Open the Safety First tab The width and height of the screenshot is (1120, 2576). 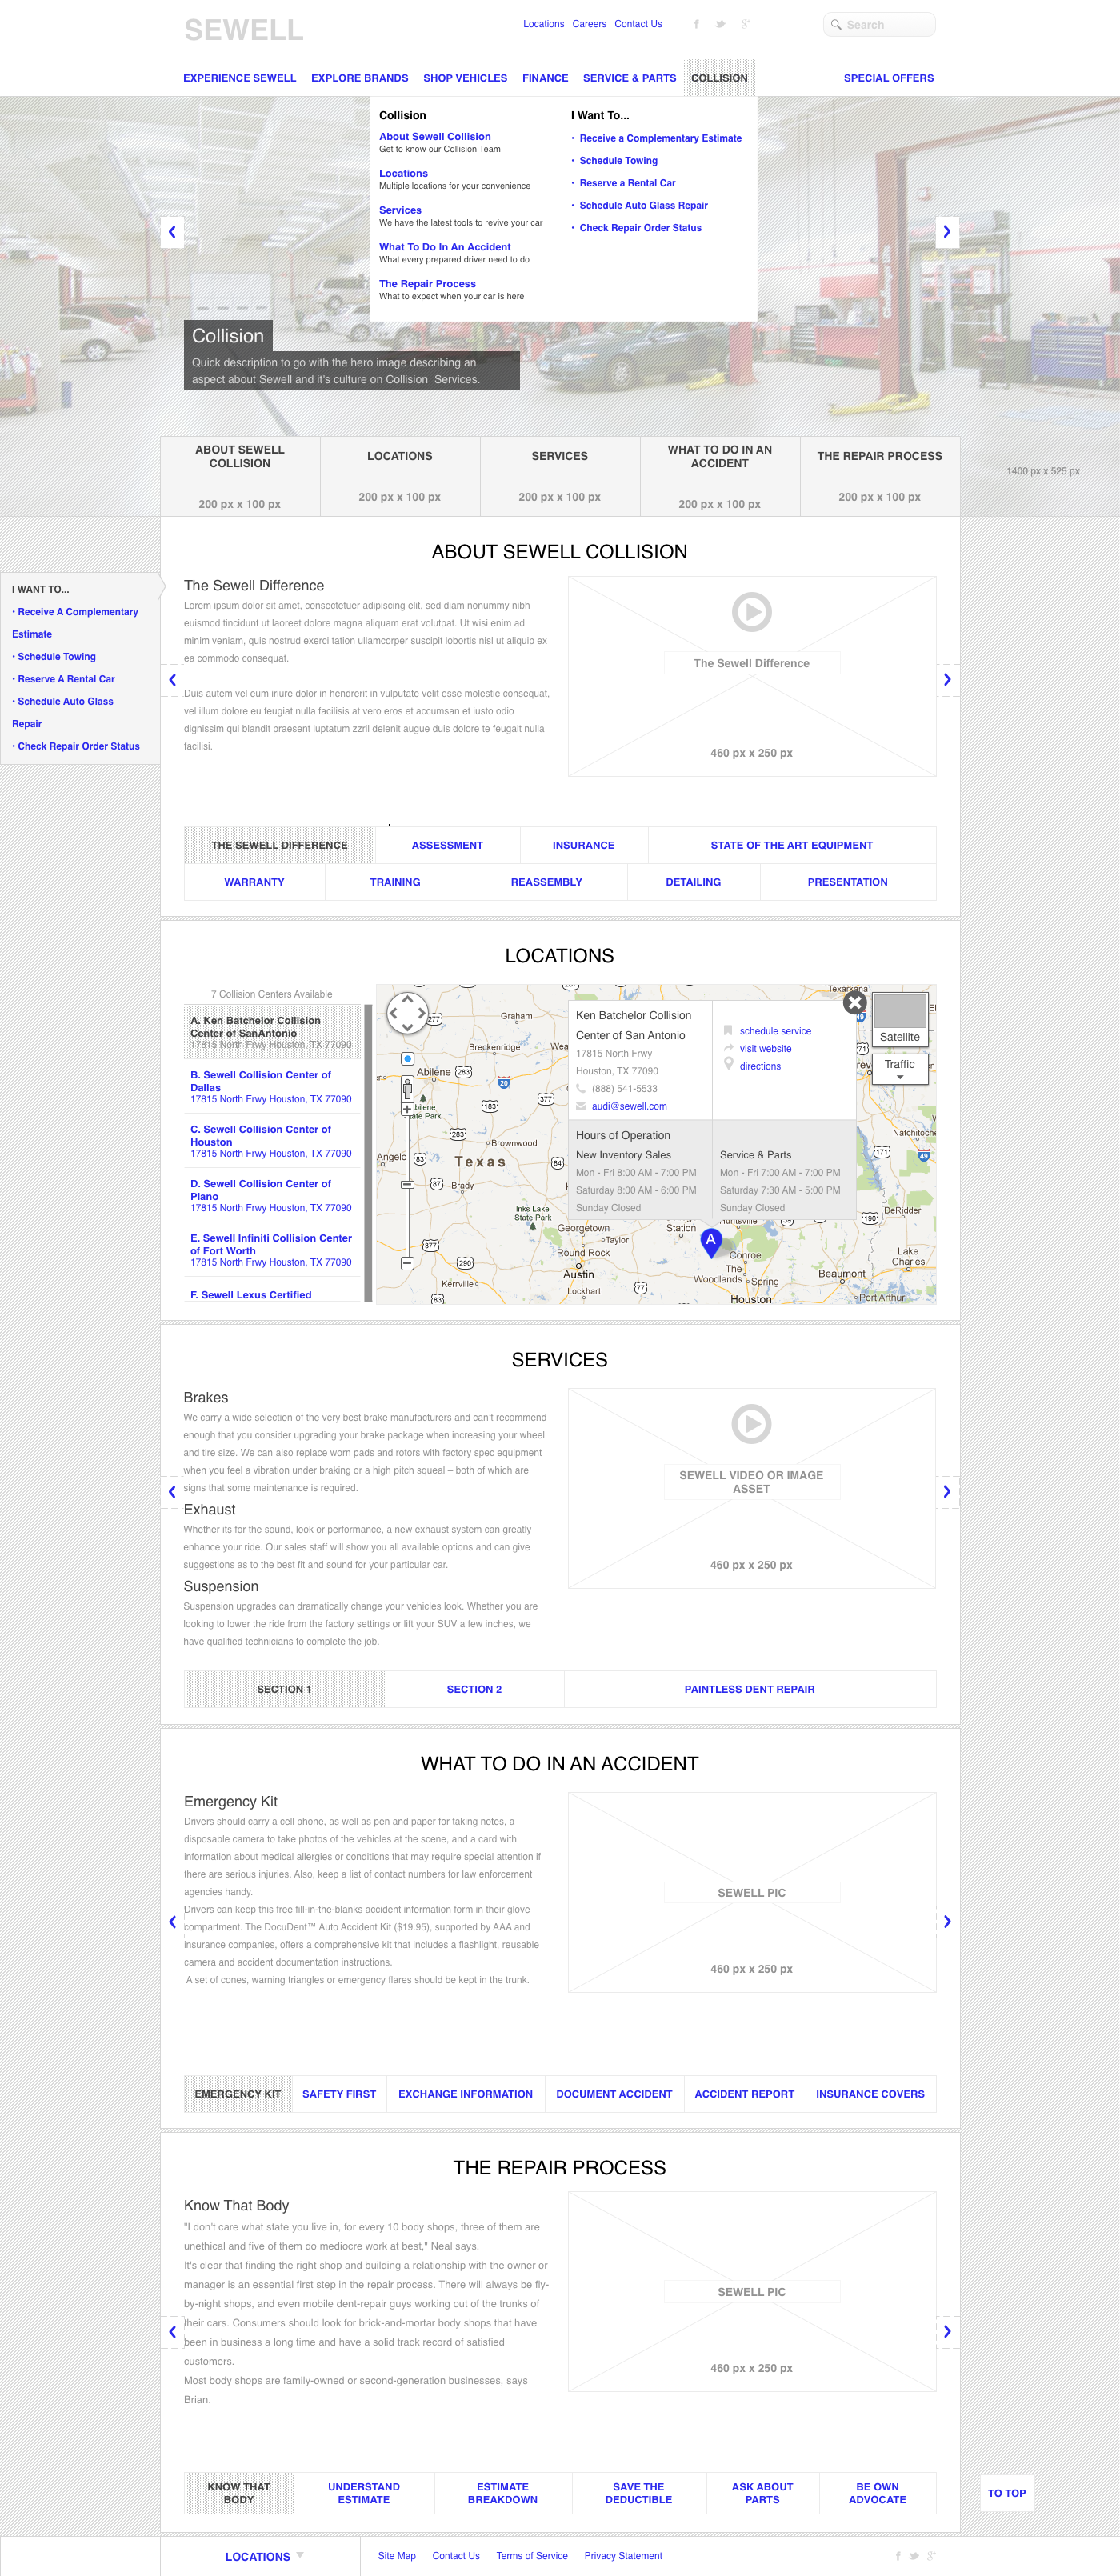pyautogui.click(x=339, y=2094)
